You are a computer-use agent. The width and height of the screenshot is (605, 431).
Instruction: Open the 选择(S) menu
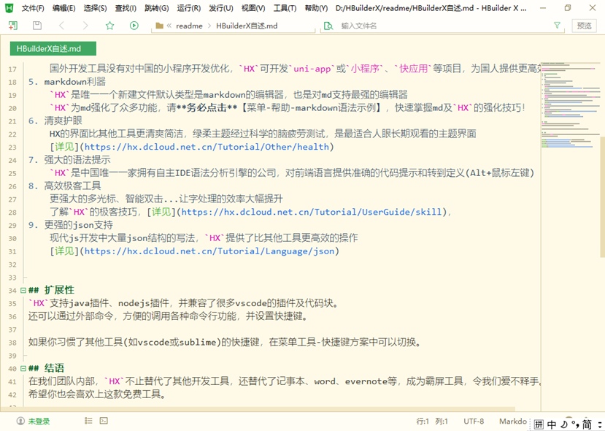(96, 8)
